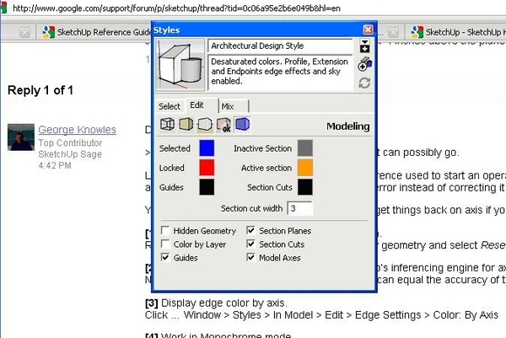Open the SketchUp - SketchUp browser tab
Screen dimensions: 506x338
(455, 32)
